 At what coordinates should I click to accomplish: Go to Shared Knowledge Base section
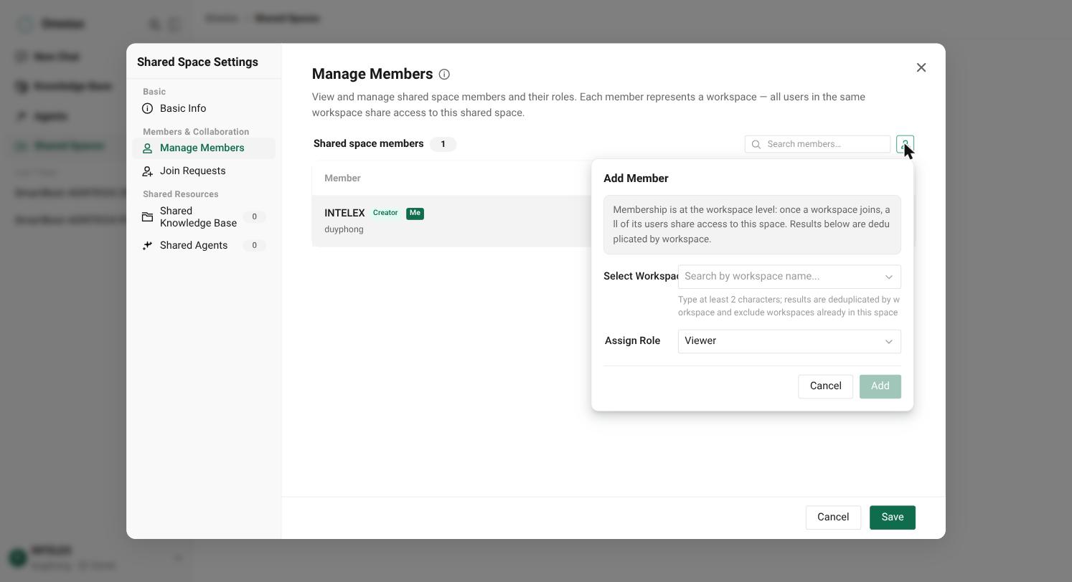click(x=204, y=216)
